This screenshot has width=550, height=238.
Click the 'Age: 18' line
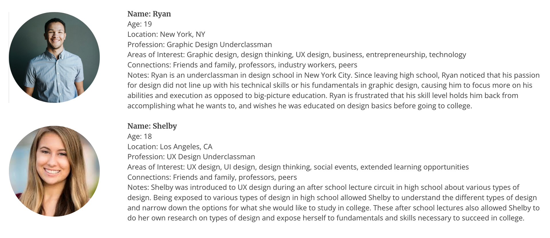140,136
